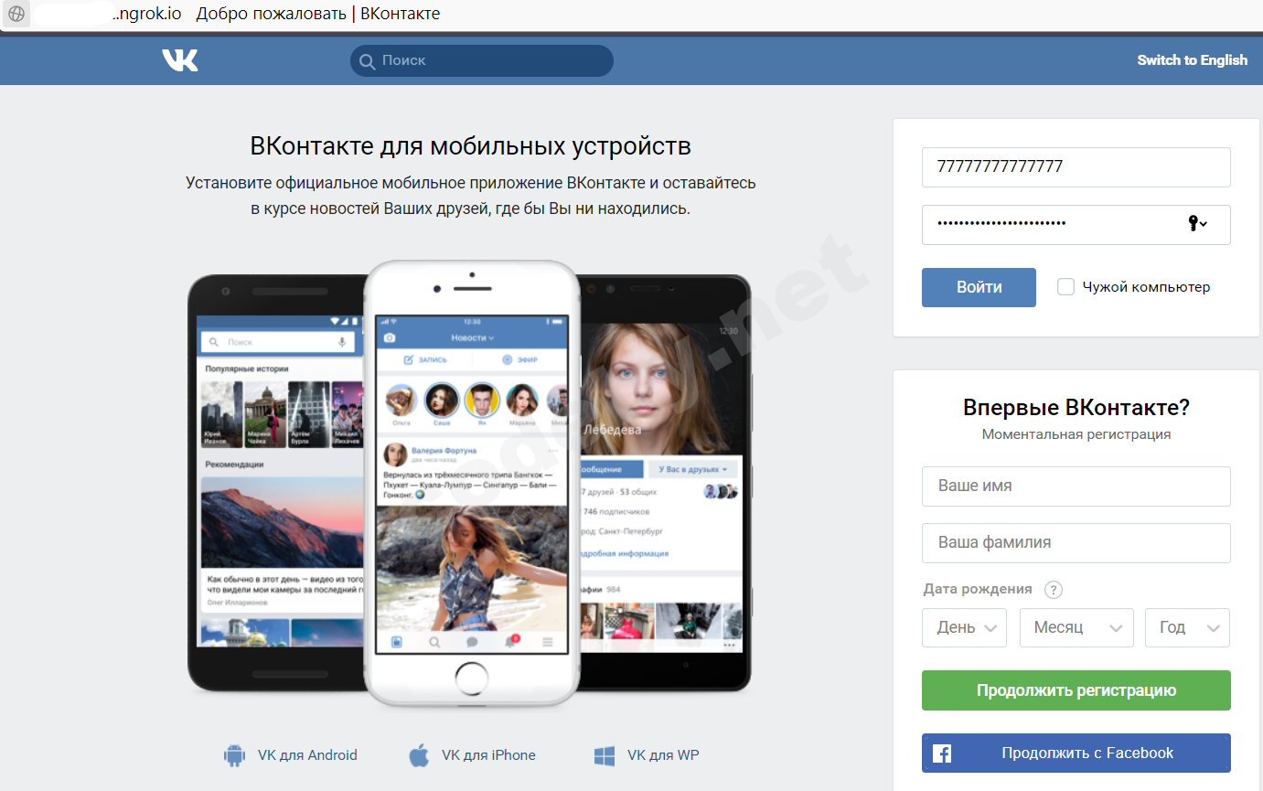Click the heading 'Впервые ВКонтакте?'
The image size is (1263, 791).
coord(1076,408)
